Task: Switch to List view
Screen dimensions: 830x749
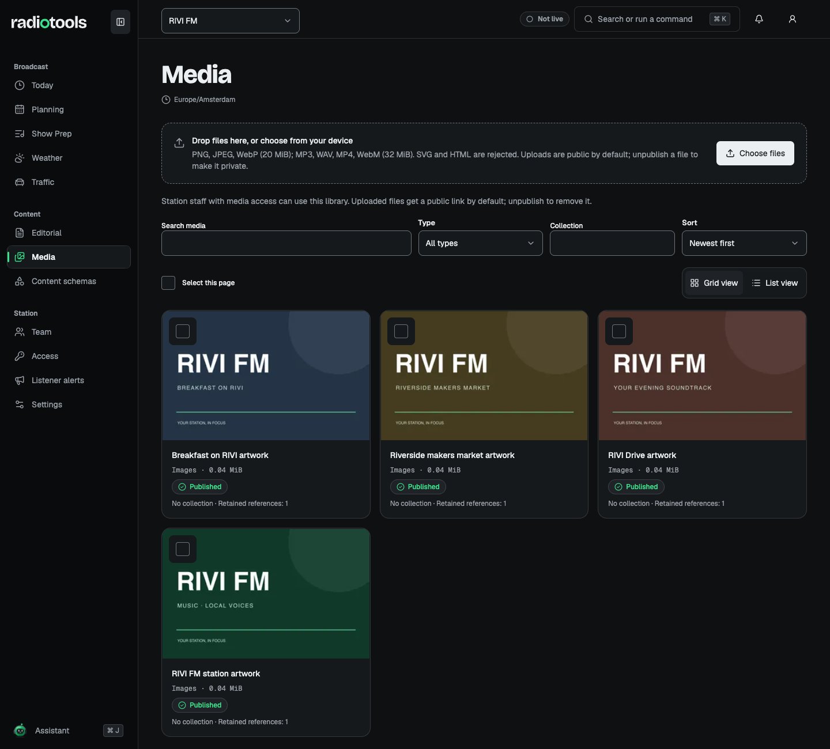Action: pyautogui.click(x=775, y=283)
